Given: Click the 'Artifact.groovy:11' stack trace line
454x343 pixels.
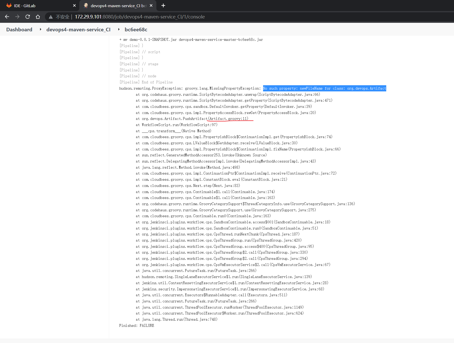Looking at the screenshot, I should point(192,119).
